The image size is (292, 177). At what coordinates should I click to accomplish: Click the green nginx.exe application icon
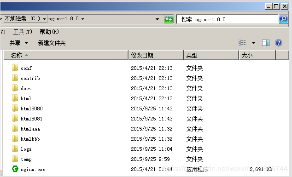15,169
